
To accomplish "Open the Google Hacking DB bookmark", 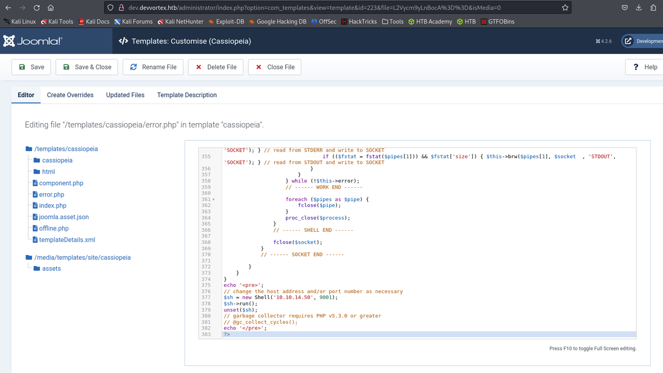I will click(277, 22).
